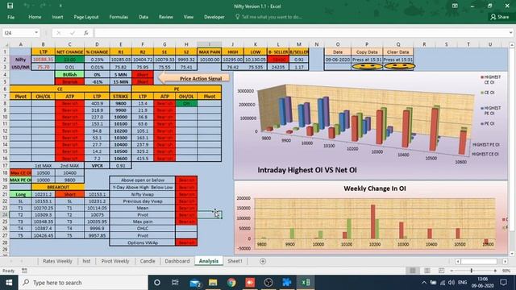Select the MAX PAIN header cell
Image resolution: width=516 pixels, height=290 pixels.
click(x=210, y=52)
